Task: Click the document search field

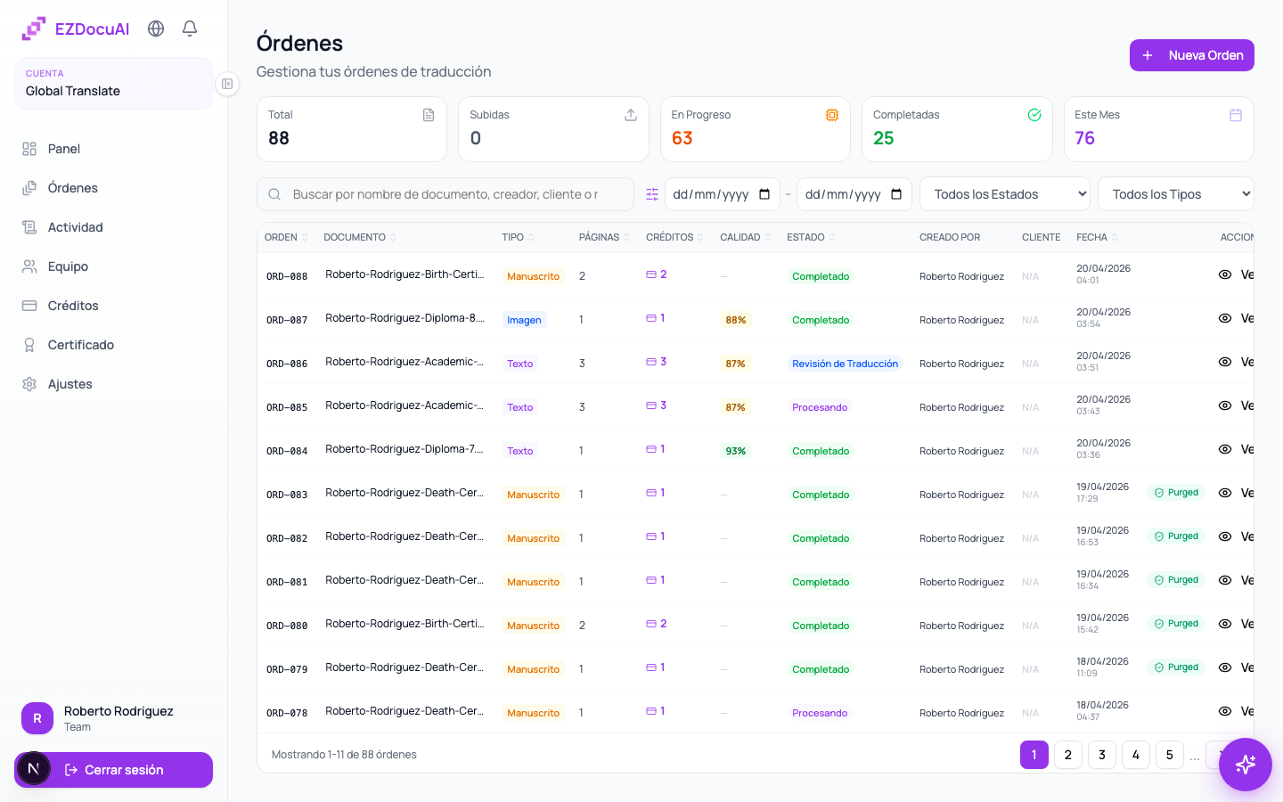Action: point(445,194)
